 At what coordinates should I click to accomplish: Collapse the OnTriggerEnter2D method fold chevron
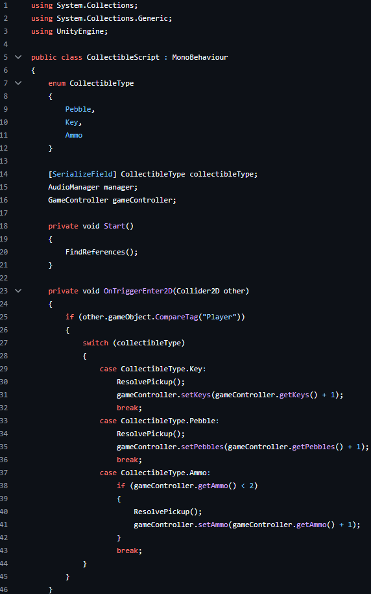18,291
